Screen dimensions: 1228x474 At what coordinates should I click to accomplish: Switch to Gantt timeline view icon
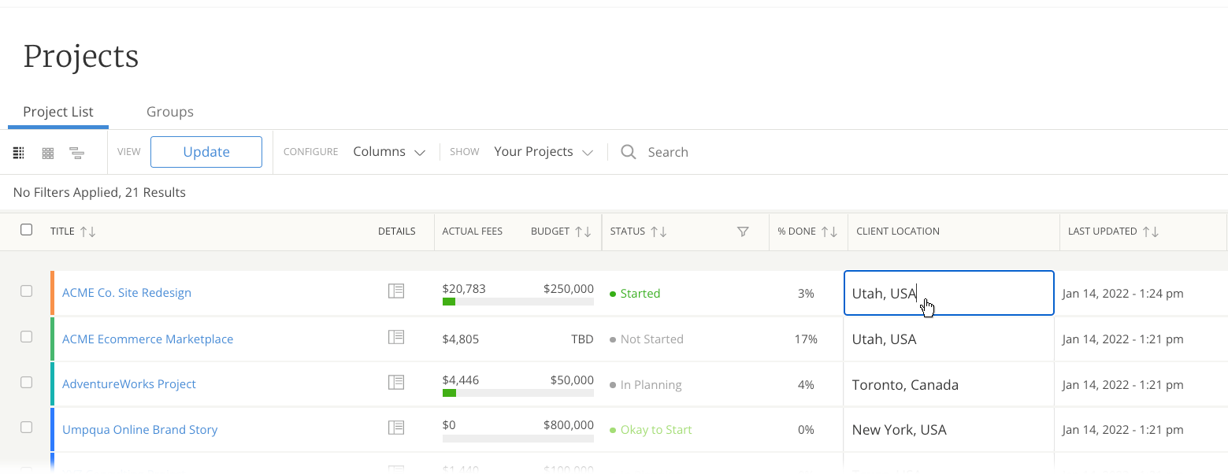(x=76, y=153)
